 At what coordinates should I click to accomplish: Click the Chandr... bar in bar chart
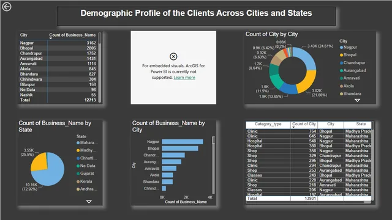173,155
